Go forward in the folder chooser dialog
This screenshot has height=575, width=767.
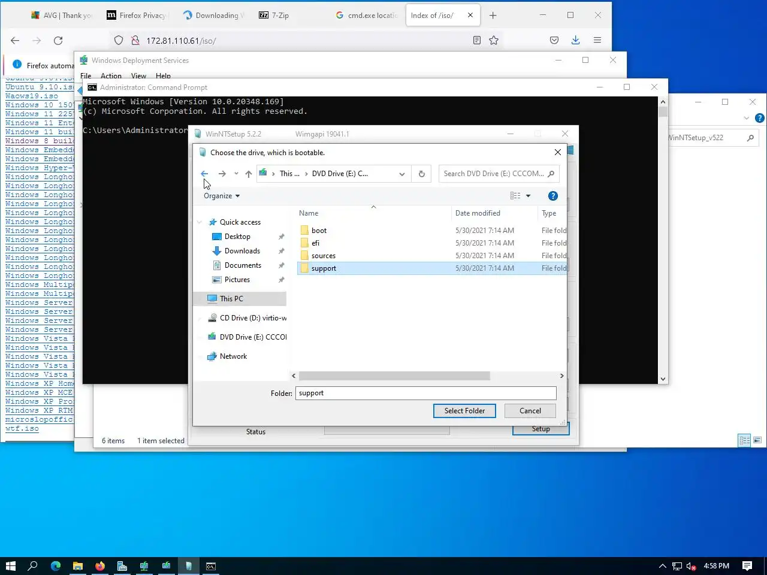pyautogui.click(x=222, y=174)
